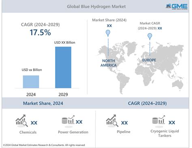Viewport: 192px width, 148px height.
Task: Click the copyright notice at the bottom
Action: 44,145
